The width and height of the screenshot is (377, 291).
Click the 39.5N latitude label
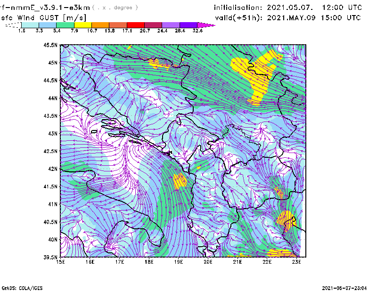pos(50,258)
